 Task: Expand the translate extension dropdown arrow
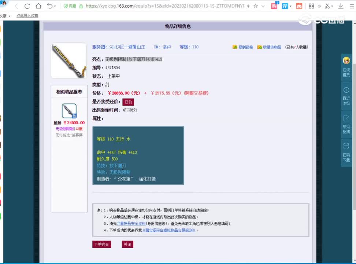(290, 6)
